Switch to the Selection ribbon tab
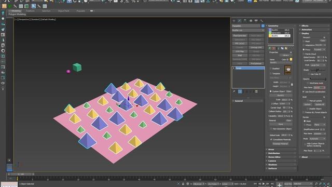Screen dimensions: 332x187 [x=46, y=11]
